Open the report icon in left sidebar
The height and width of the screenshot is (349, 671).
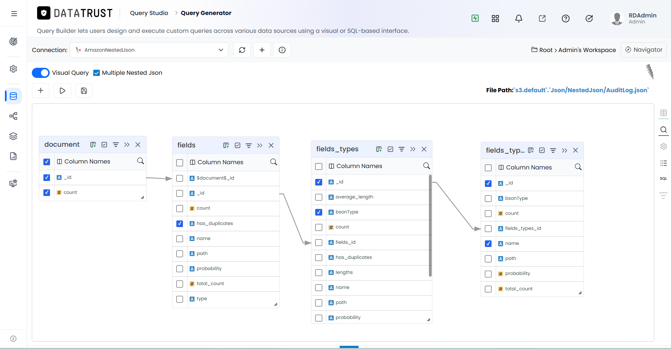[x=13, y=156]
